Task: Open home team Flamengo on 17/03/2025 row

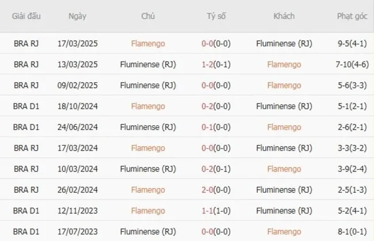Action: [x=148, y=44]
